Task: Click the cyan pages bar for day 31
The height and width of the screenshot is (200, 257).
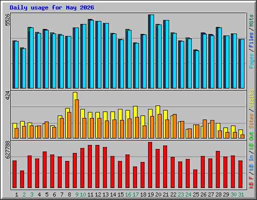Action: tap(242, 63)
